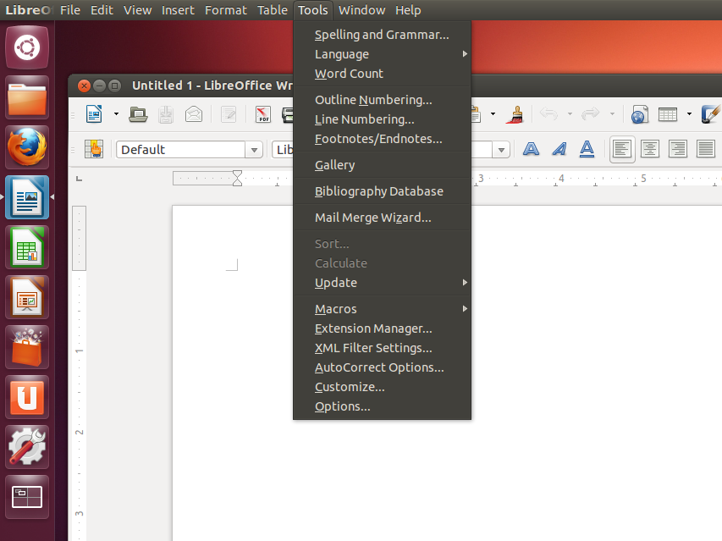The image size is (722, 541).
Task: Toggle the Underline letter A icon
Action: (x=587, y=149)
